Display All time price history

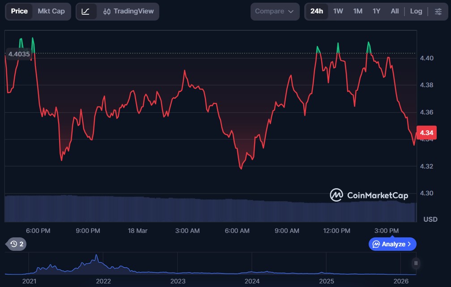(395, 11)
